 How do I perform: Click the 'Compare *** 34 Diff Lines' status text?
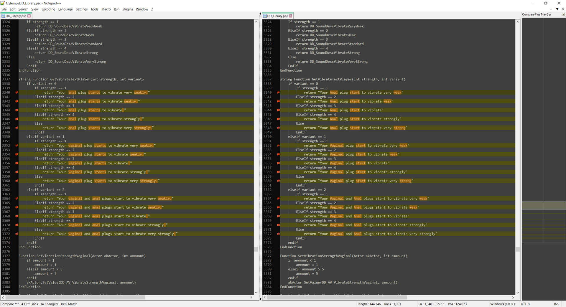click(x=39, y=304)
